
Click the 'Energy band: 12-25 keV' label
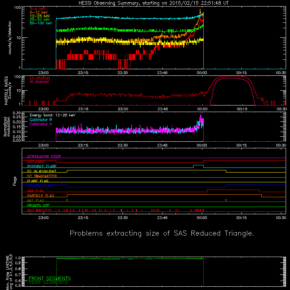pos(53,115)
